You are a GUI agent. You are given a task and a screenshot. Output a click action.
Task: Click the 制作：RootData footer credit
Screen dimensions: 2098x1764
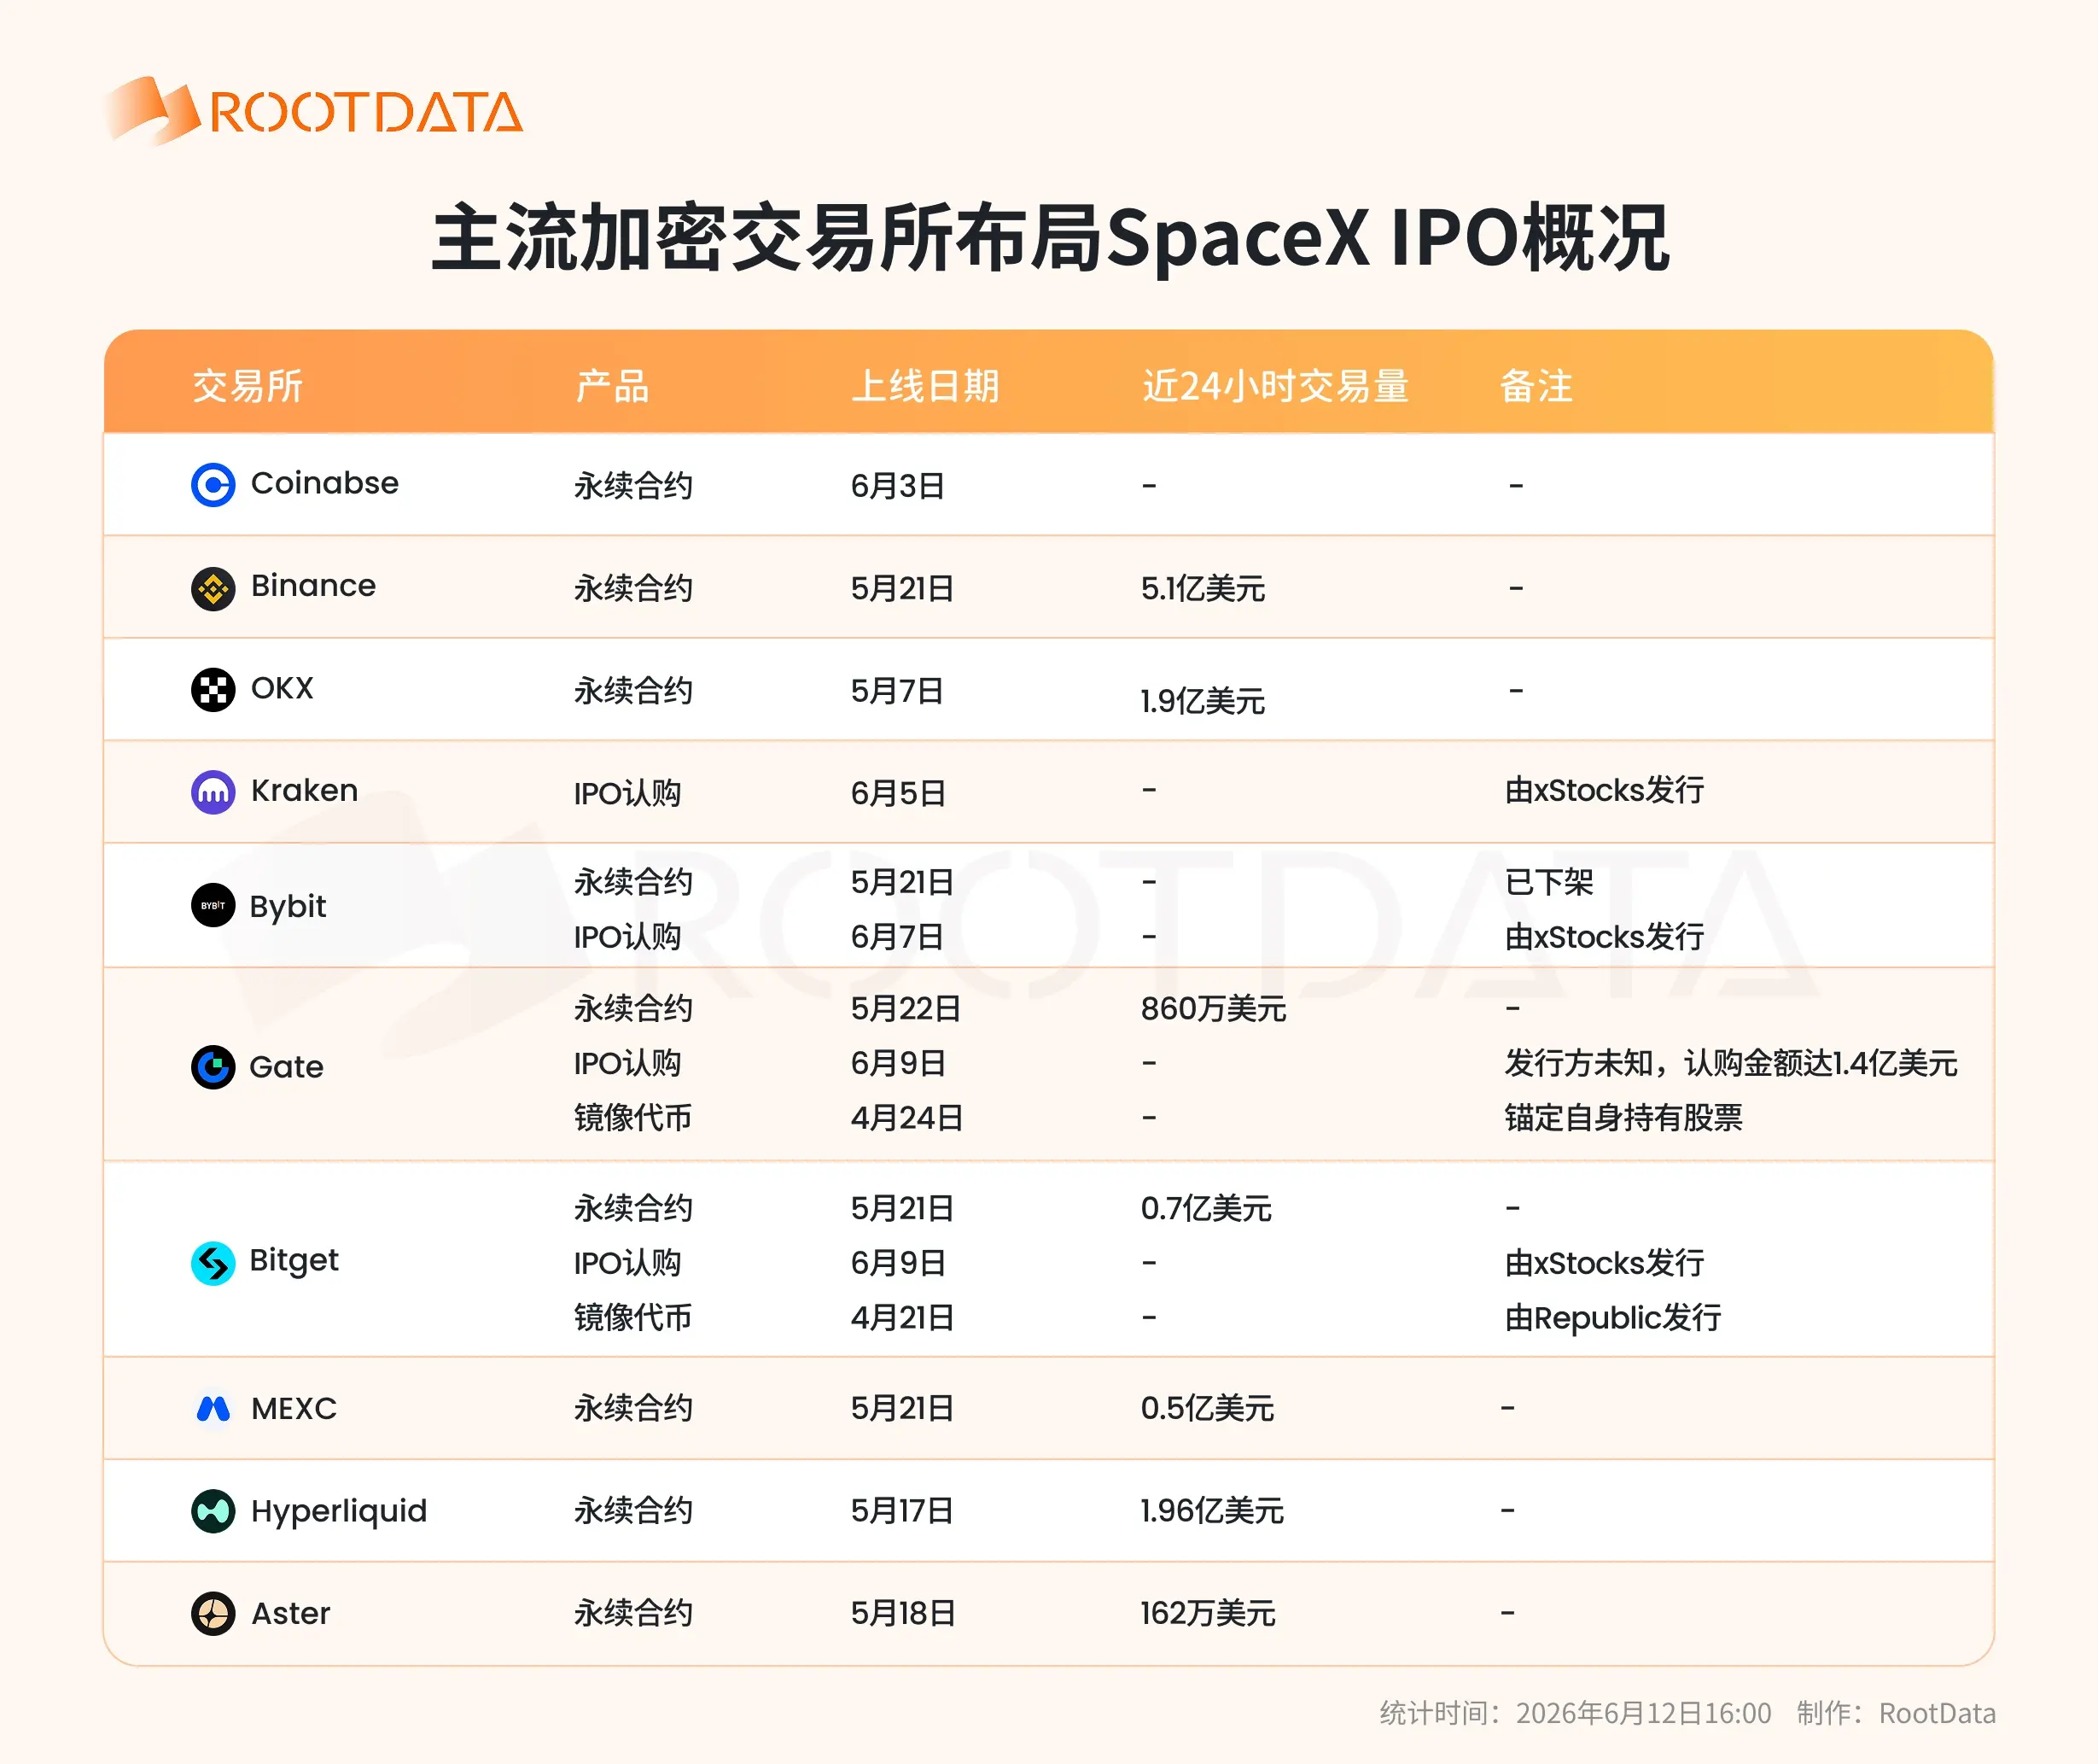click(x=1896, y=1713)
